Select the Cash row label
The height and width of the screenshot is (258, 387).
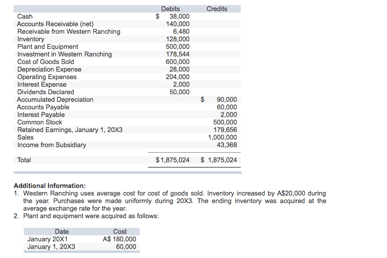[25, 16]
